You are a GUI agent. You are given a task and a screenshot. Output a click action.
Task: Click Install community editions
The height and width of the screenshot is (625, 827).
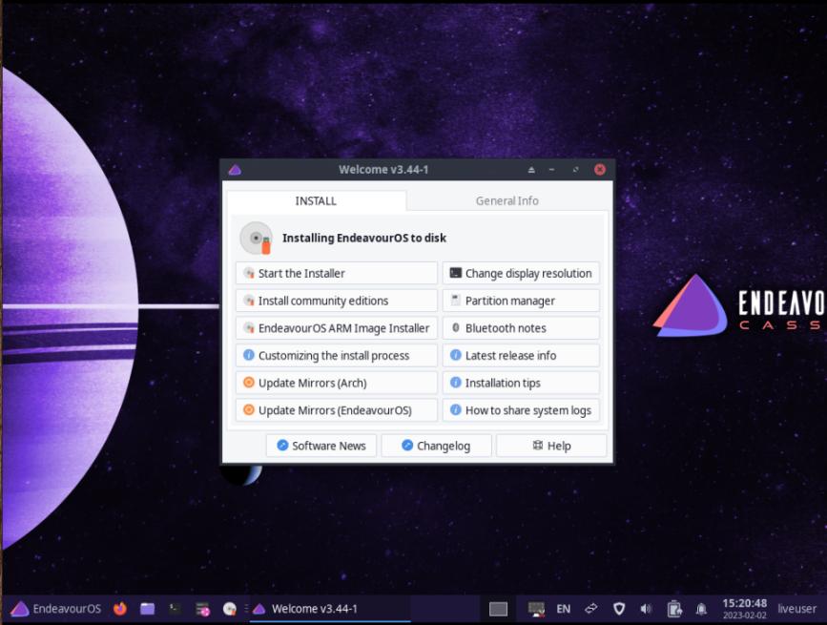(x=337, y=301)
